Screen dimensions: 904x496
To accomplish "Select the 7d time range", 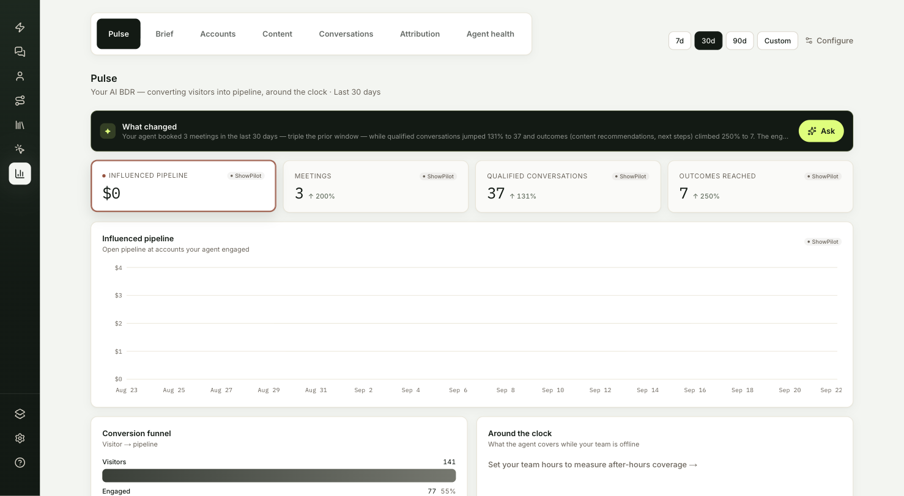I will [x=680, y=40].
